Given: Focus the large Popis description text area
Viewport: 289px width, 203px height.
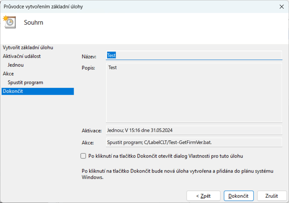Looking at the screenshot, I should click(194, 93).
